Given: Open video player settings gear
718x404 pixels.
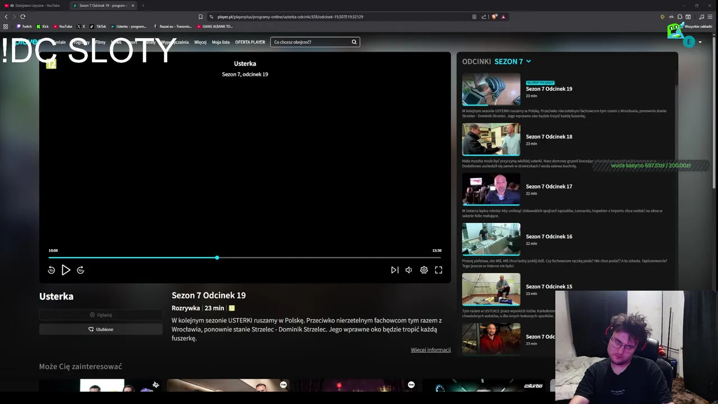Looking at the screenshot, I should coord(424,270).
